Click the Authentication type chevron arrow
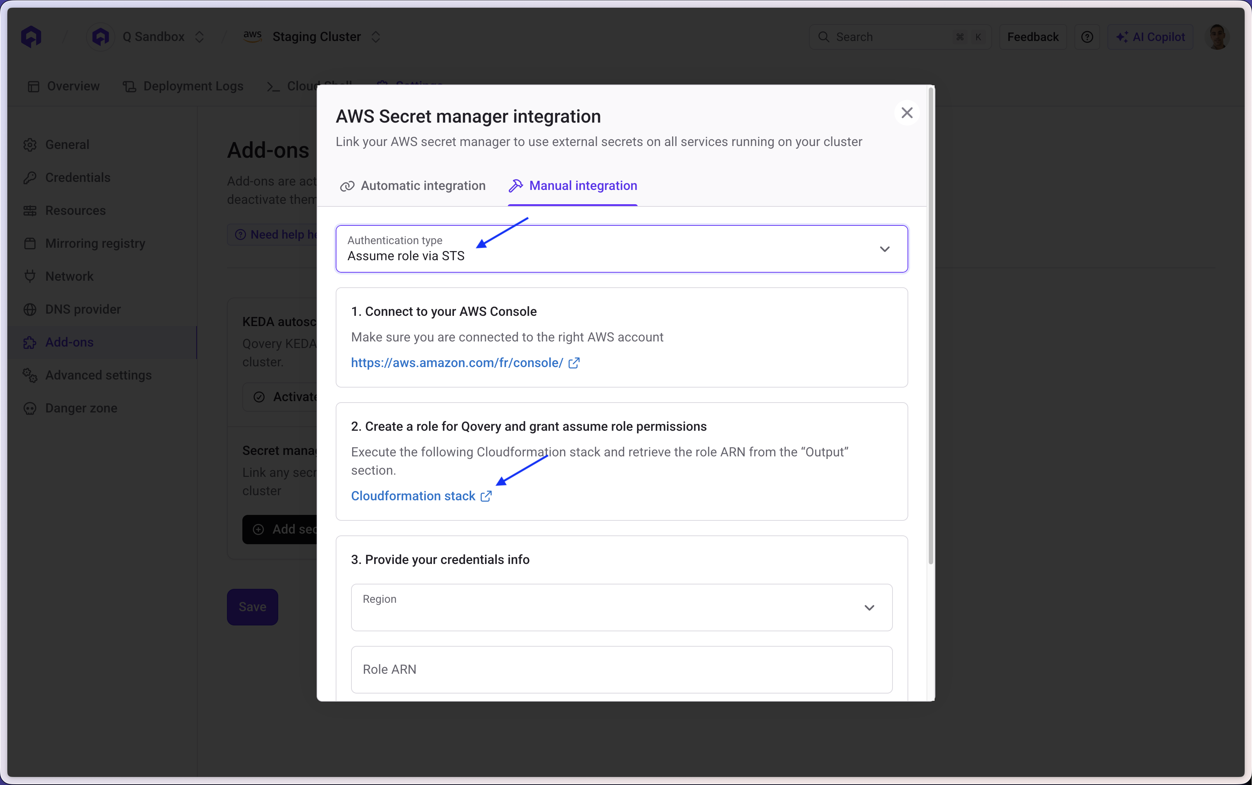 (x=884, y=249)
